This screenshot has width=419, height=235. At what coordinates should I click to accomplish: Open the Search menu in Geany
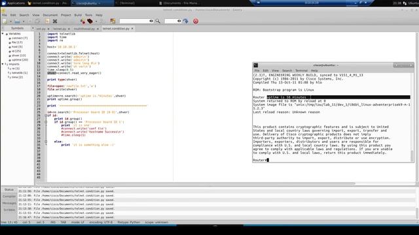[24, 15]
